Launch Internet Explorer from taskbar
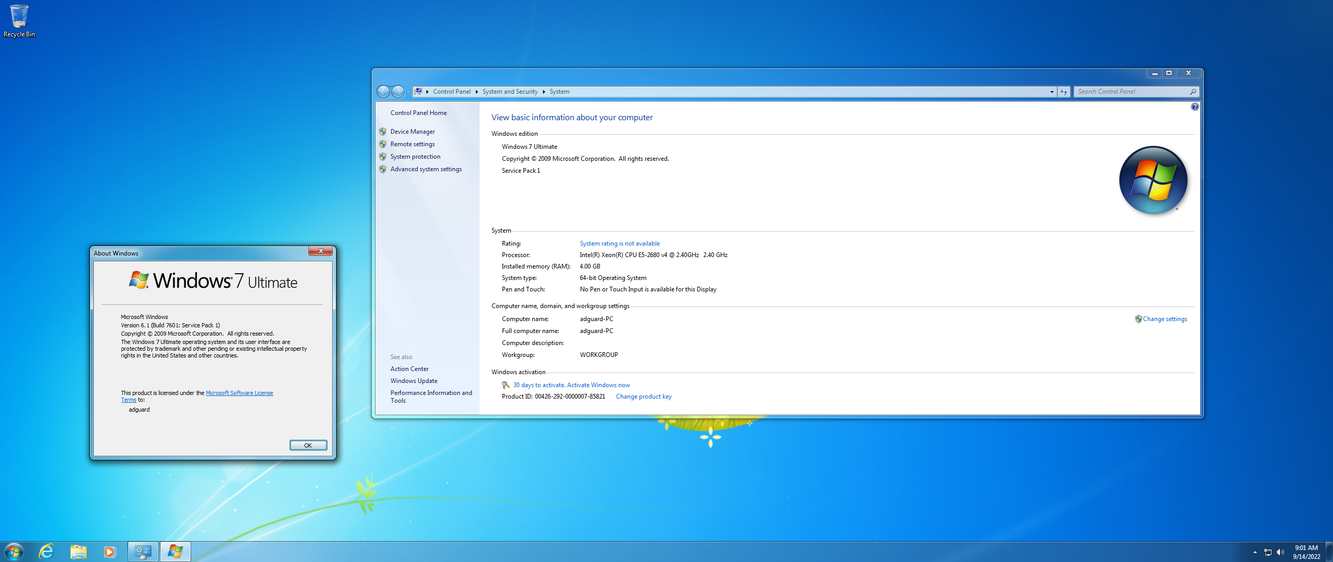Viewport: 1333px width, 562px height. point(47,552)
